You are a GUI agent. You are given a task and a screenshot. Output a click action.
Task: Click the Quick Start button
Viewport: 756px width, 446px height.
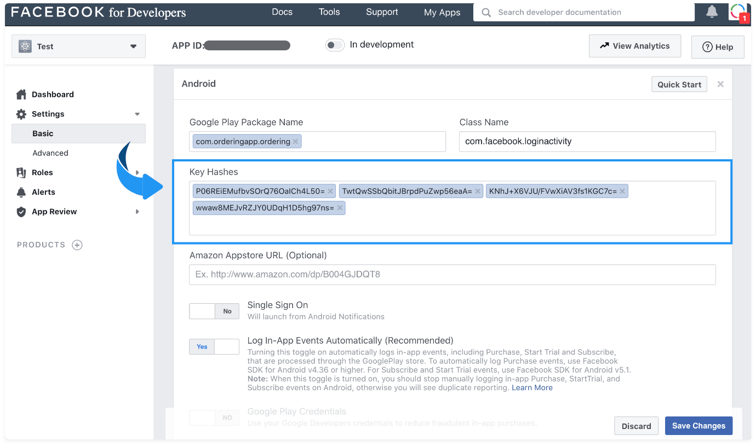point(679,84)
